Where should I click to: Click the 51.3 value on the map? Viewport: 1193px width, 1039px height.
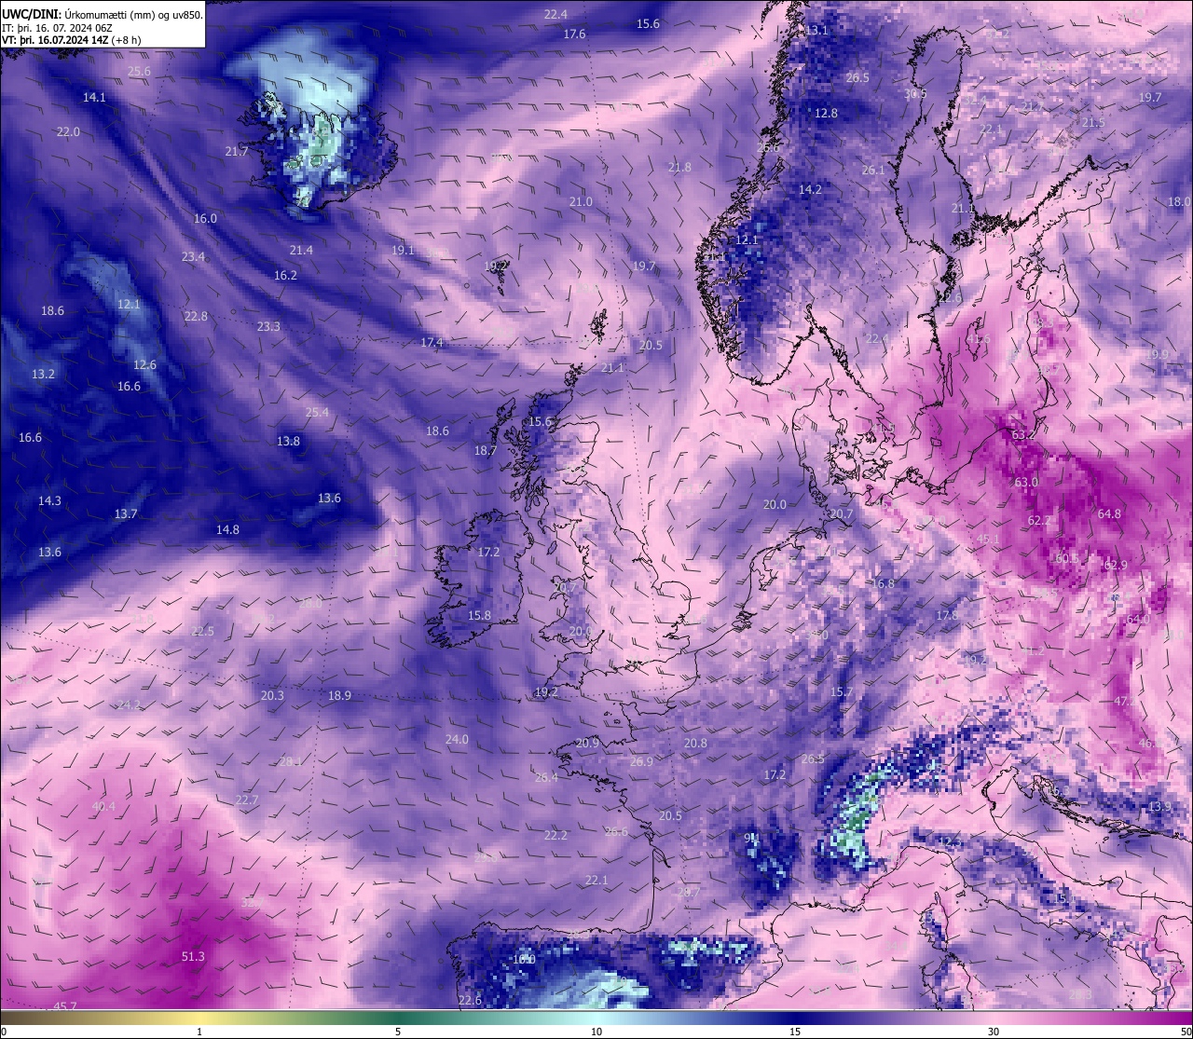[193, 956]
